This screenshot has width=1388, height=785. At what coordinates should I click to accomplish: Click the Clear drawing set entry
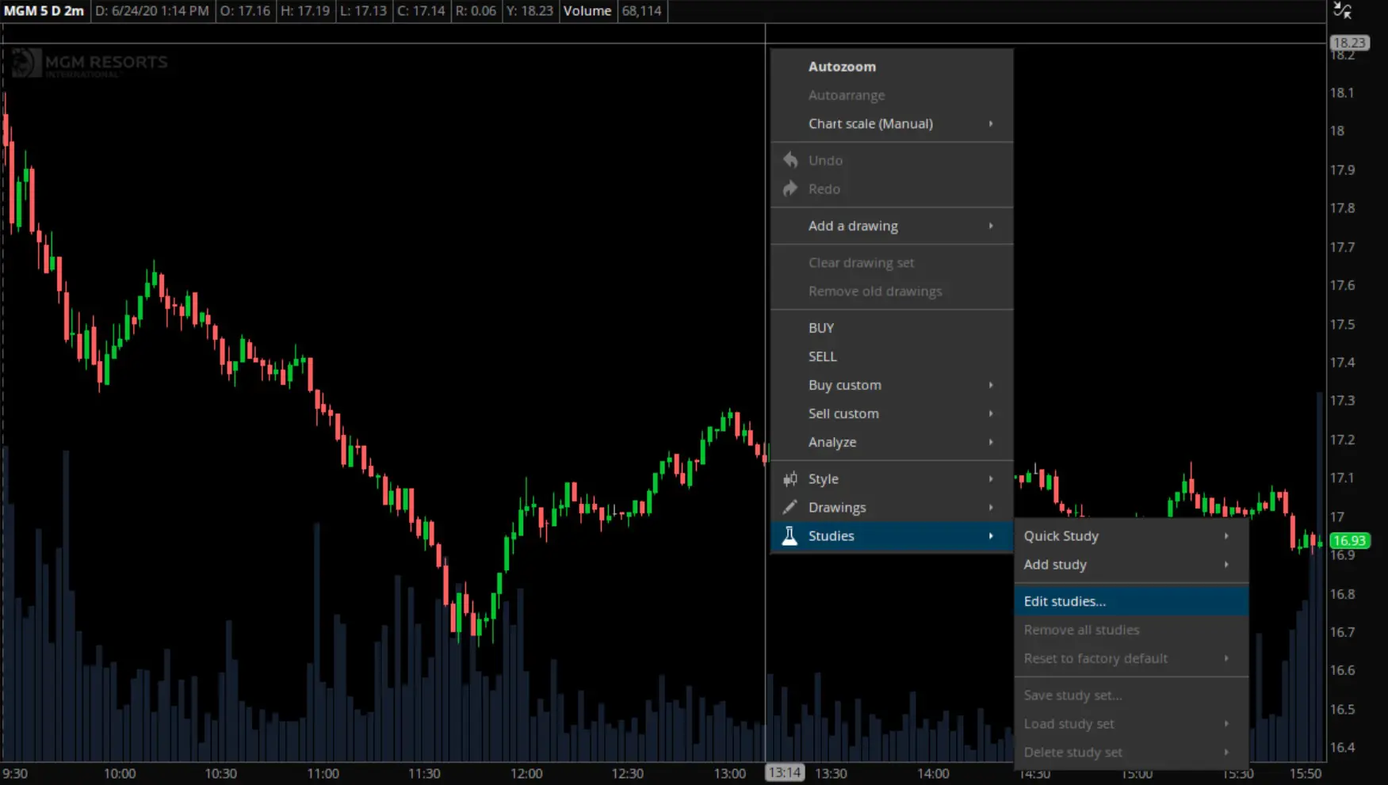tap(891, 262)
